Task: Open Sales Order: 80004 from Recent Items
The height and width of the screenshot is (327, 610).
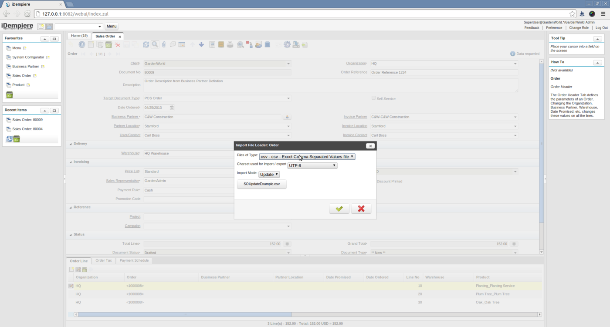Action: (27, 129)
